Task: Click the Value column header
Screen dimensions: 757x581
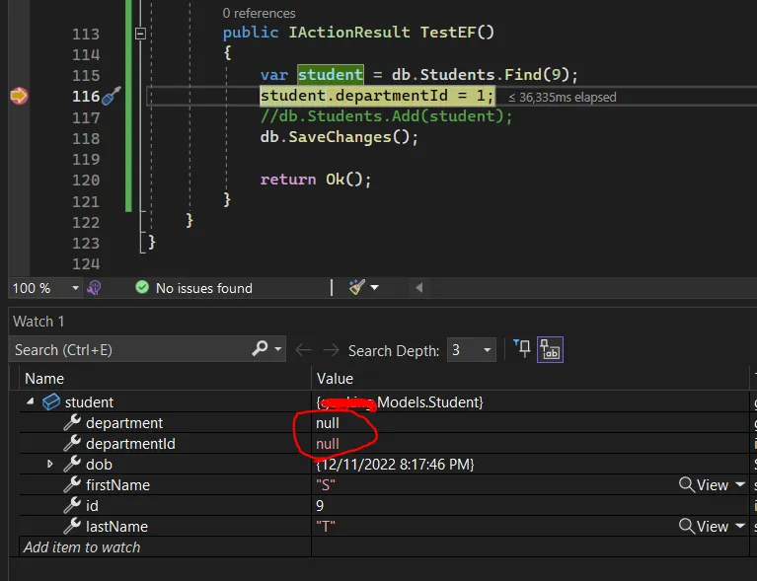Action: (x=335, y=379)
